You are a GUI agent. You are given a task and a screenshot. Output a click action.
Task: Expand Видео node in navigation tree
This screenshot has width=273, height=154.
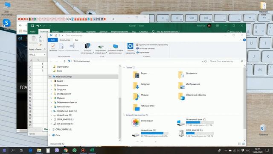click(51, 81)
